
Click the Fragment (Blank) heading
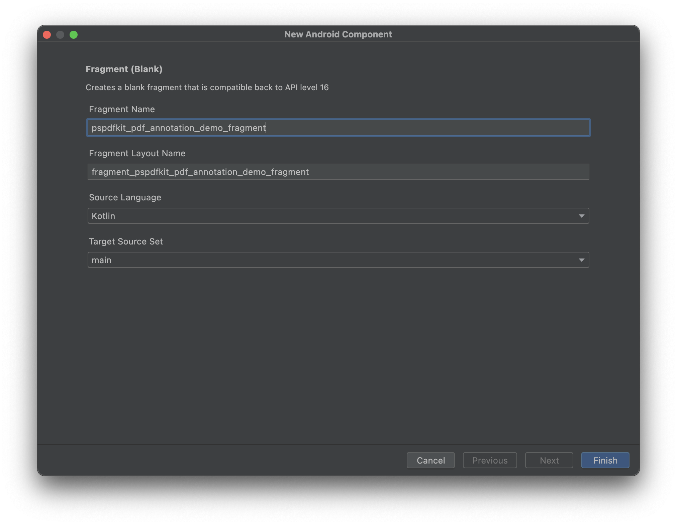point(124,69)
